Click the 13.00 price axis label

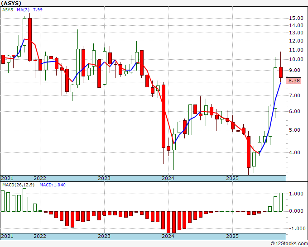[x=296, y=33]
